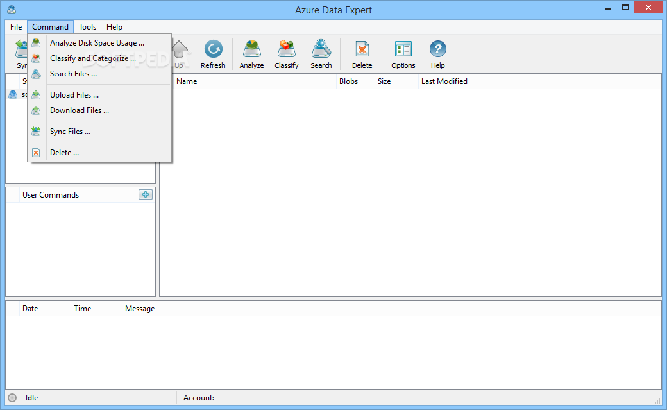Image resolution: width=667 pixels, height=410 pixels.
Task: Click the Idle status indicator icon
Action: pos(12,398)
